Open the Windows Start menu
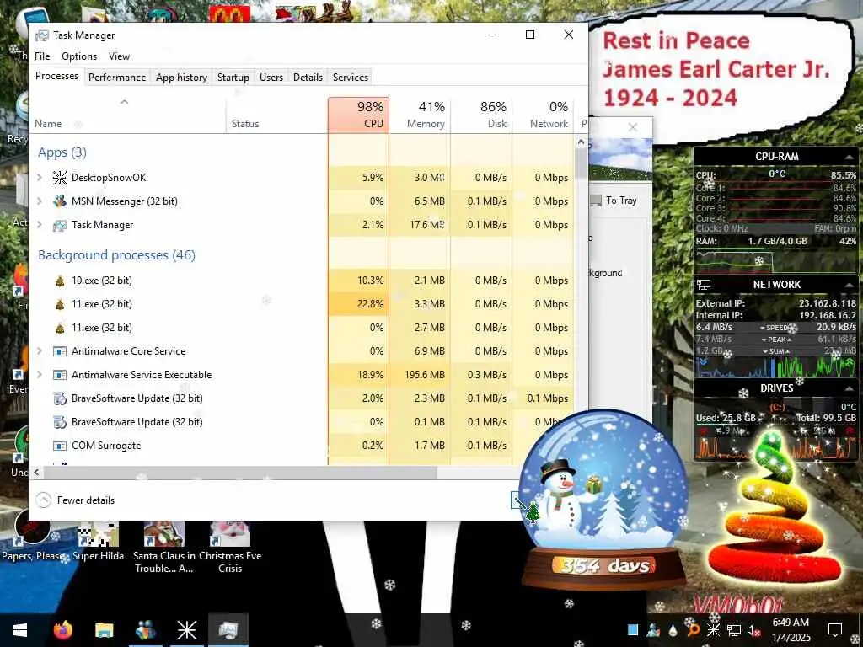 (x=20, y=630)
